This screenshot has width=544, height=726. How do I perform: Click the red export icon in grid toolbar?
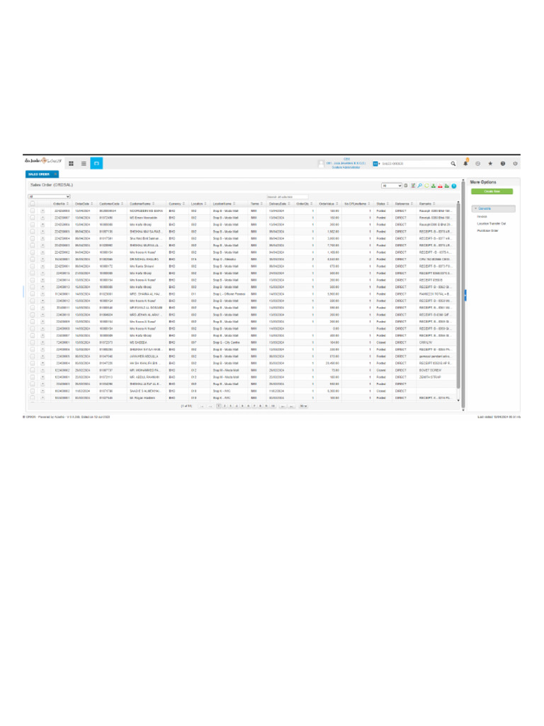point(440,186)
